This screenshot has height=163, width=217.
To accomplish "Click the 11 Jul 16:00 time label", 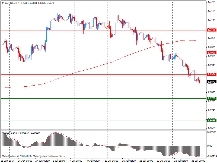I will [111, 161].
